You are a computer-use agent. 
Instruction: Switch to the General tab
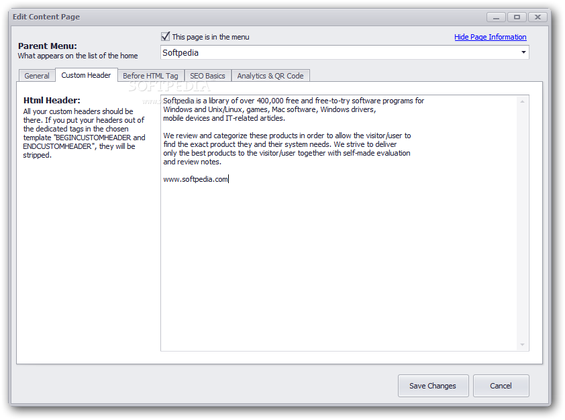(x=37, y=76)
